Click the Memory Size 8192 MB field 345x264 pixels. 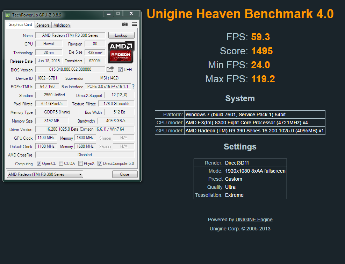pyautogui.click(x=52, y=121)
